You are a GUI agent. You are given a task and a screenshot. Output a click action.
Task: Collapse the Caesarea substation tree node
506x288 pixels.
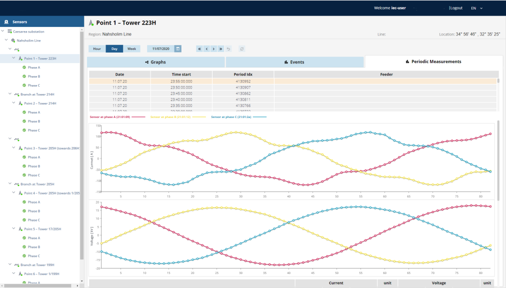(3, 31)
